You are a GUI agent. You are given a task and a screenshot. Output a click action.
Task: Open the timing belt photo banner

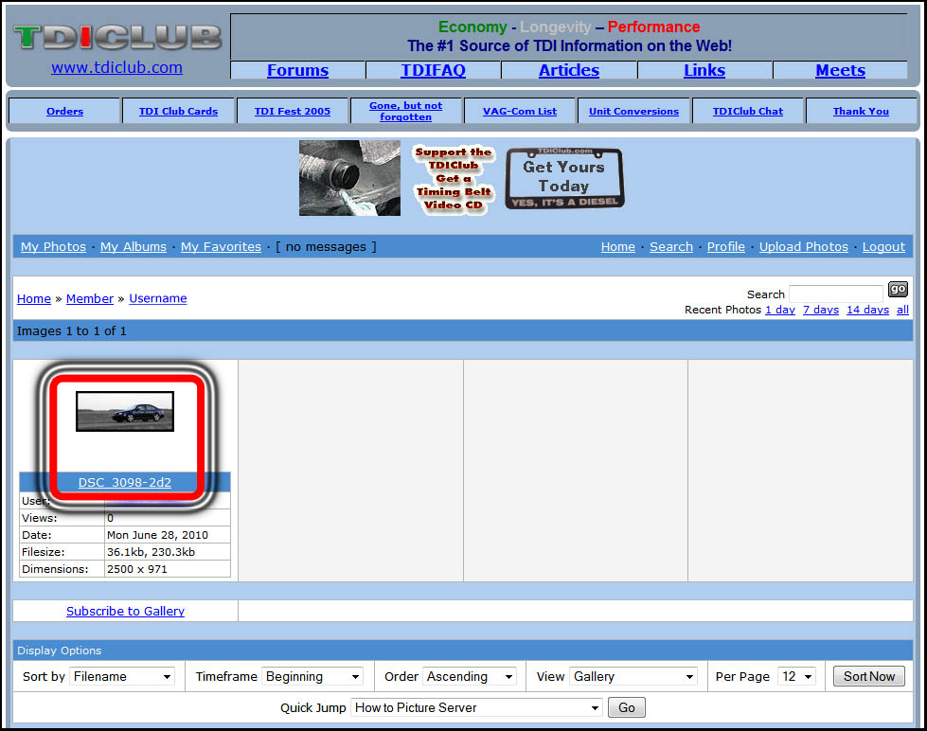(349, 178)
